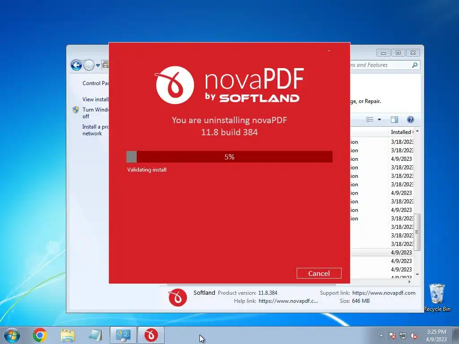Select size 646 MB value
This screenshot has width=459, height=344.
coord(361,301)
